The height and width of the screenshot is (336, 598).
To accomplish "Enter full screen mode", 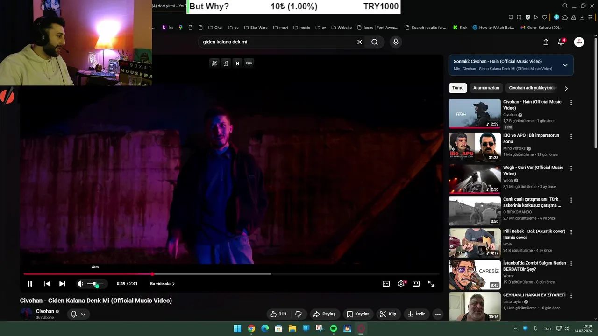I will (x=431, y=284).
